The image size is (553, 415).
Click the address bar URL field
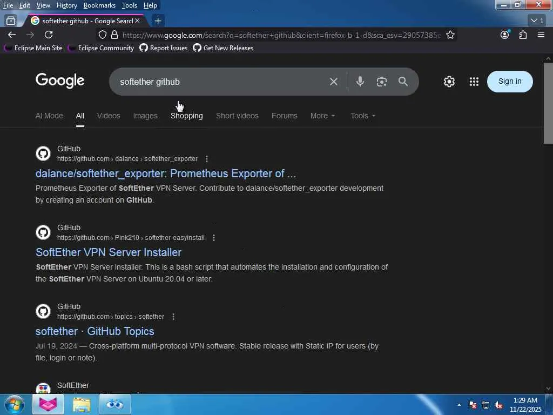(281, 35)
